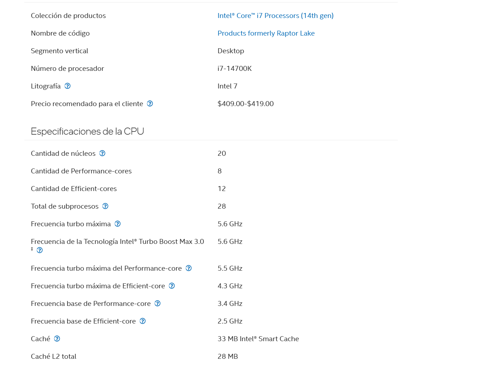The image size is (482, 369).
Task: Click the 33 MB Intel Smart Cache value
Action: click(258, 339)
